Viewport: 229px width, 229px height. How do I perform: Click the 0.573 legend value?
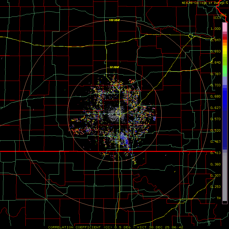216,119
